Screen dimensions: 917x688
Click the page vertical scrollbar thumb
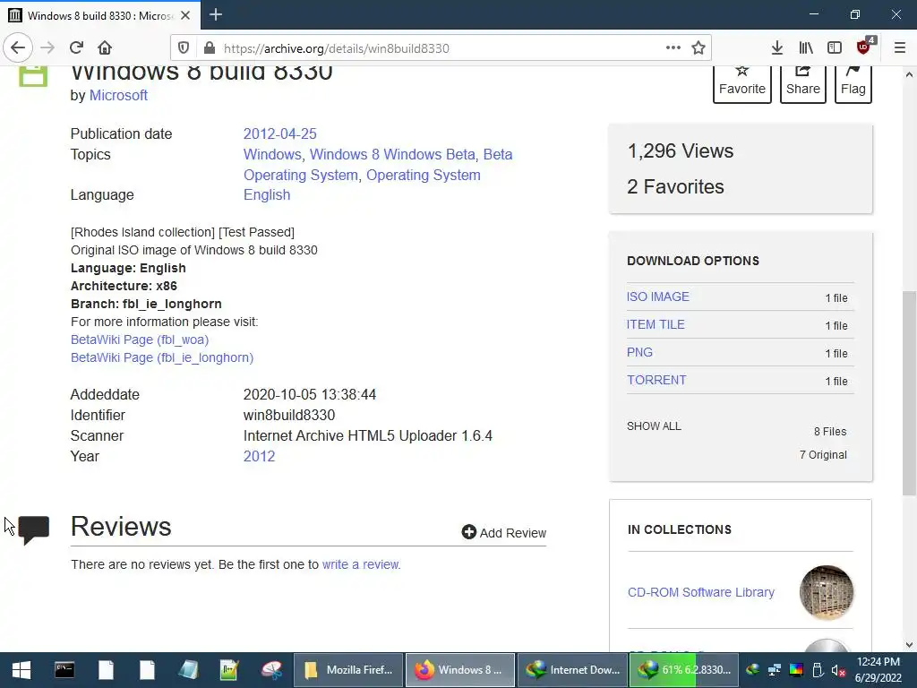(x=909, y=392)
